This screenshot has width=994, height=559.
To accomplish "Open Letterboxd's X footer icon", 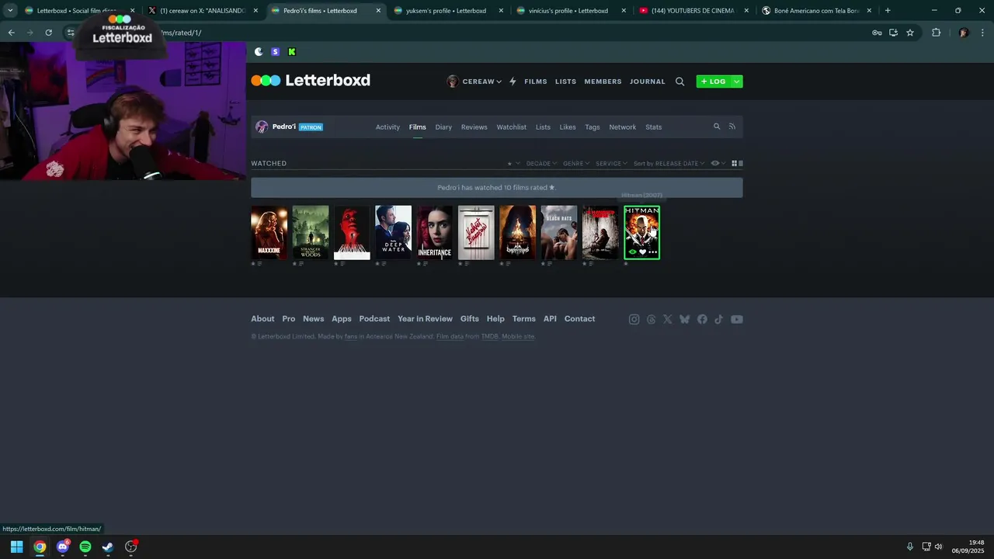I will click(667, 319).
